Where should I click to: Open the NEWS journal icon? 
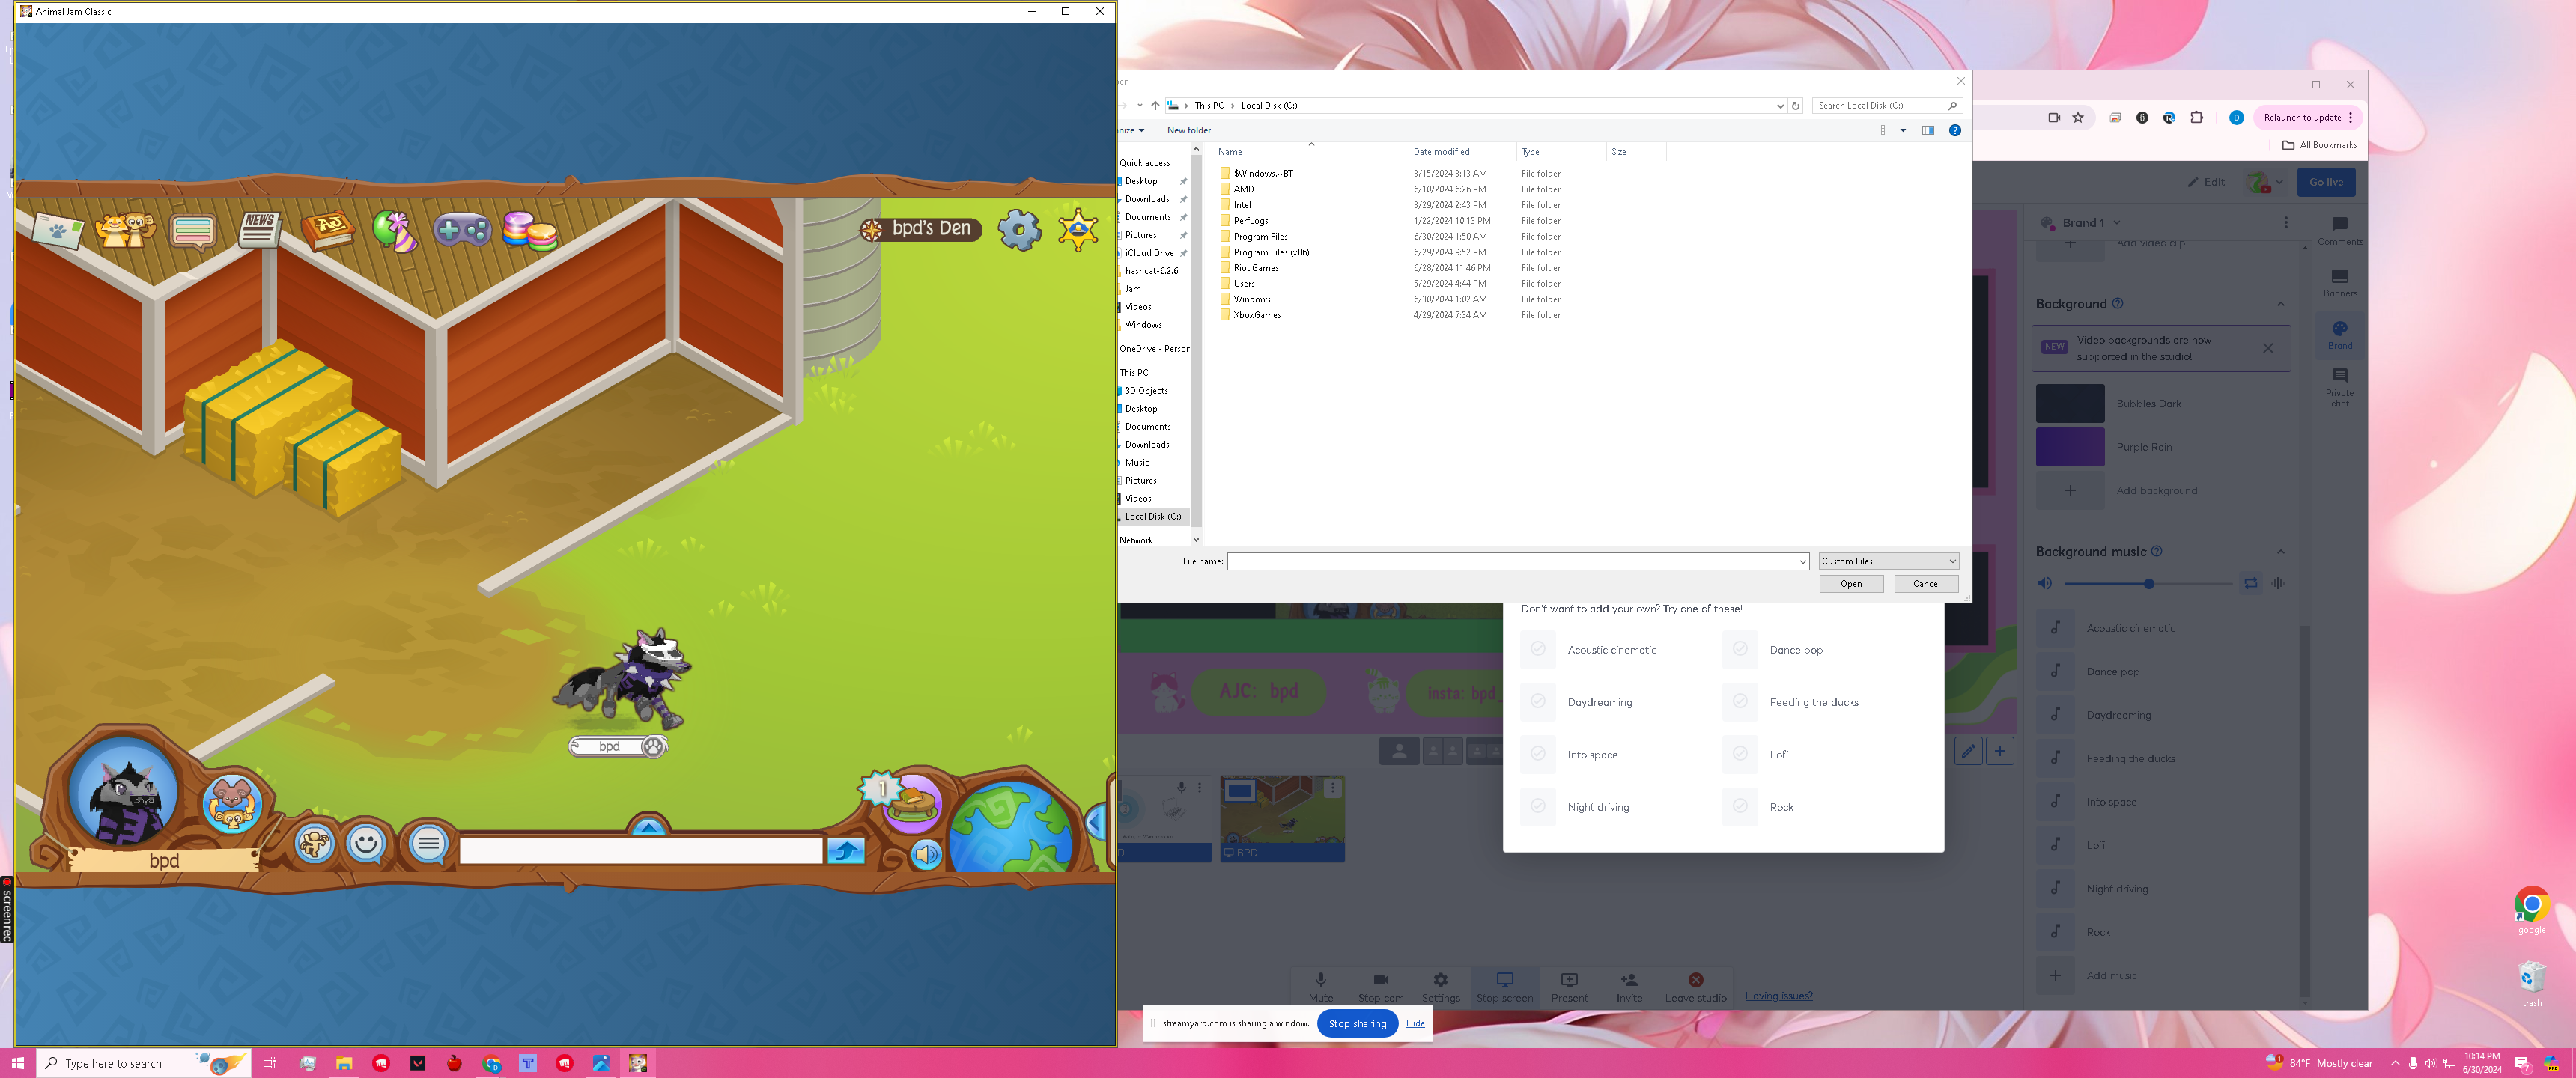click(259, 229)
